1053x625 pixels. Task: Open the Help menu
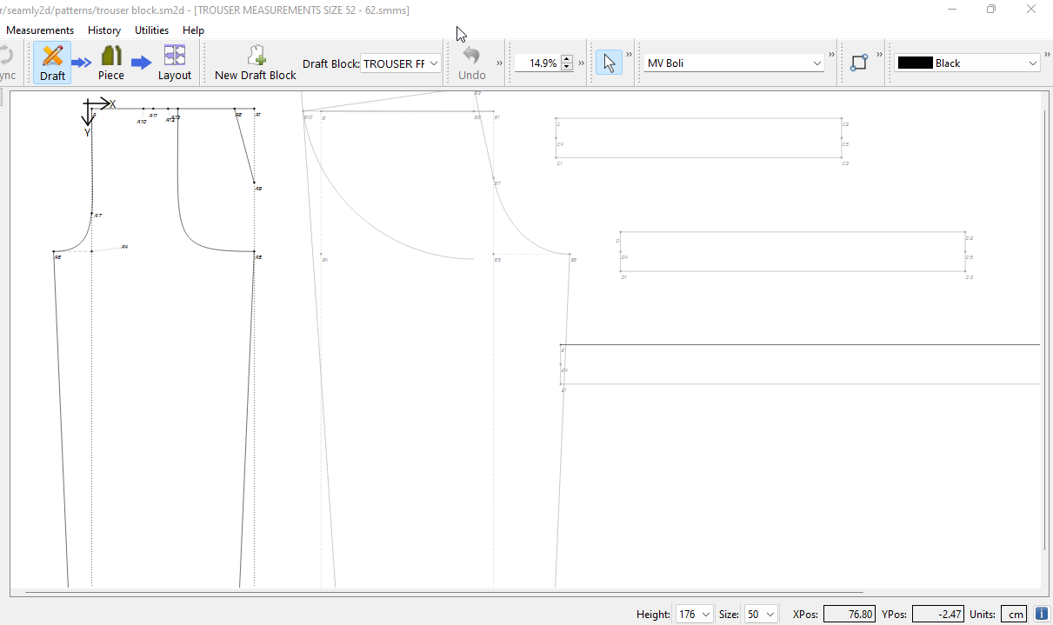pyautogui.click(x=193, y=30)
